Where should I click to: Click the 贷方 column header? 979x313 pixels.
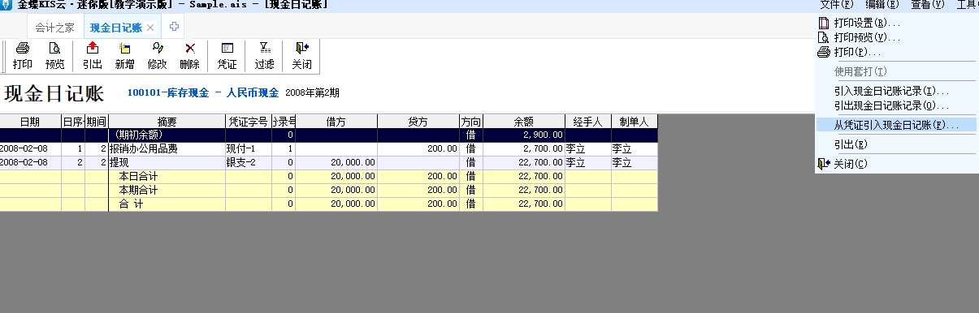click(418, 122)
